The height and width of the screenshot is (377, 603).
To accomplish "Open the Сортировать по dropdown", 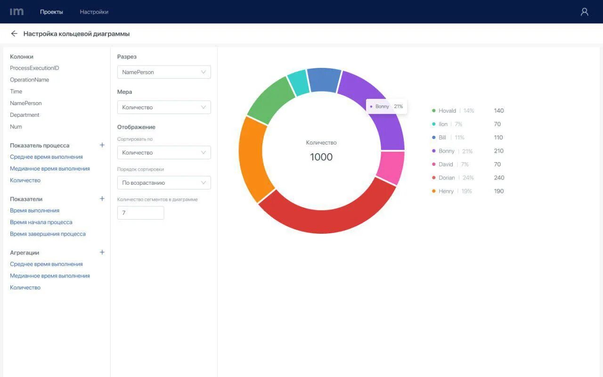I will click(x=164, y=153).
